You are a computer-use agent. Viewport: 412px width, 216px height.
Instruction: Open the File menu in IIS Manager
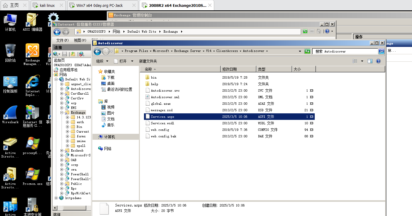(x=62, y=40)
